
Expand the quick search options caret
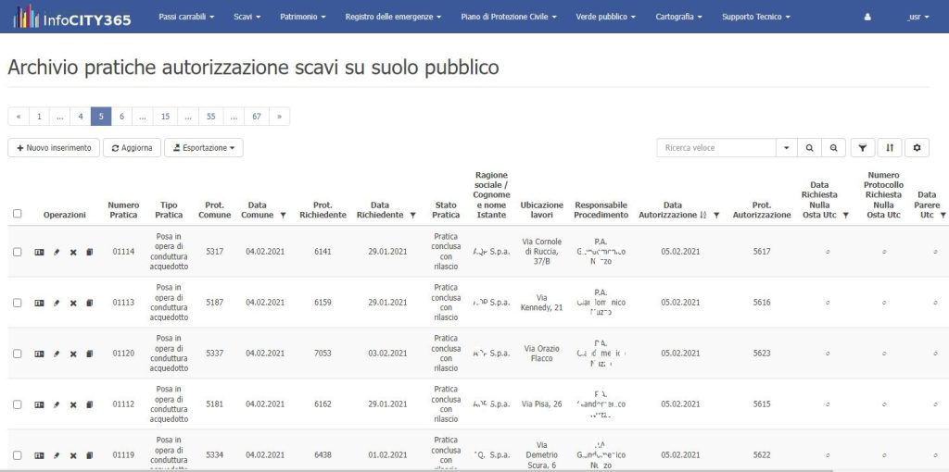786,147
